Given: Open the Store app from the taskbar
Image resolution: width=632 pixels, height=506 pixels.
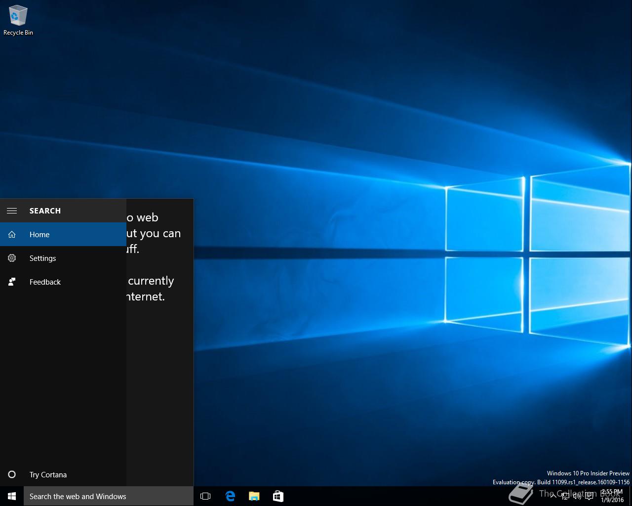Looking at the screenshot, I should point(278,496).
